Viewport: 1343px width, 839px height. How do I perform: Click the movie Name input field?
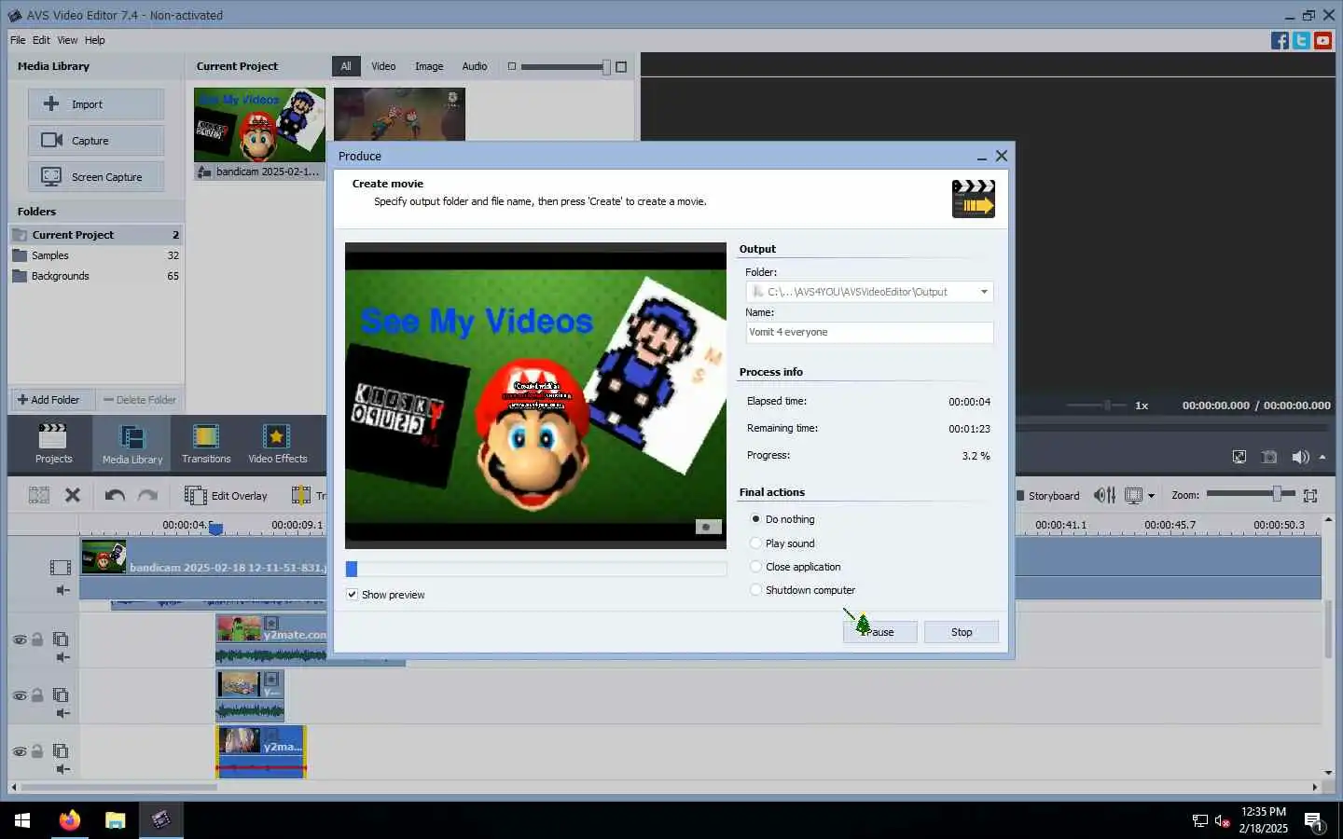point(869,332)
